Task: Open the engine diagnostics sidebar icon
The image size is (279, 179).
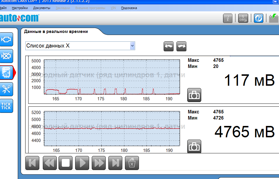Action: click(6, 39)
